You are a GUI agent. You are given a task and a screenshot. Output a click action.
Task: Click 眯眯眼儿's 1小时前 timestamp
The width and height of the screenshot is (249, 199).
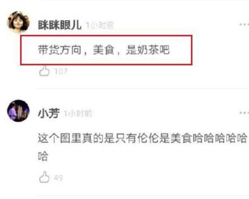[100, 25]
